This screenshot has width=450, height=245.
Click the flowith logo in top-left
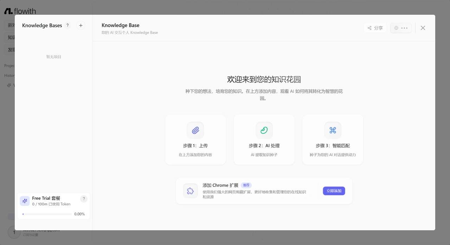click(x=20, y=11)
